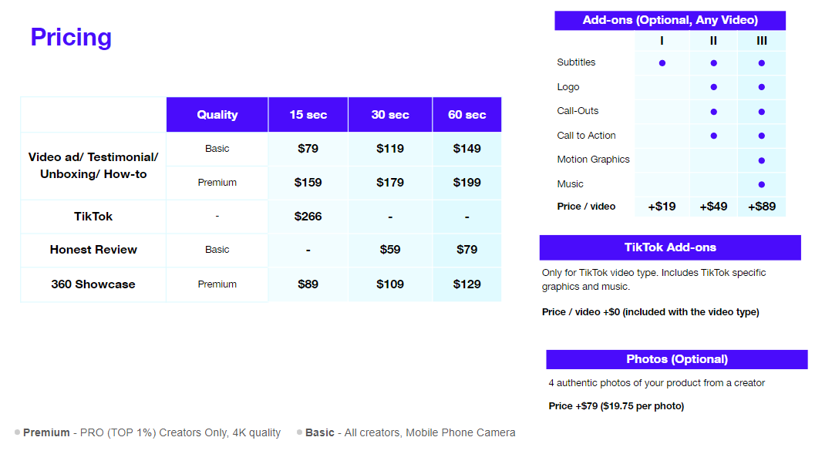
Task: Click the Music dot in column III
Action: [761, 184]
